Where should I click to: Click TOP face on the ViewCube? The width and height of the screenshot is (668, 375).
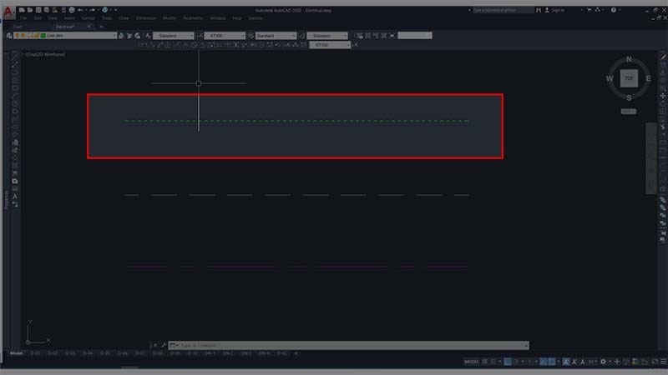629,78
